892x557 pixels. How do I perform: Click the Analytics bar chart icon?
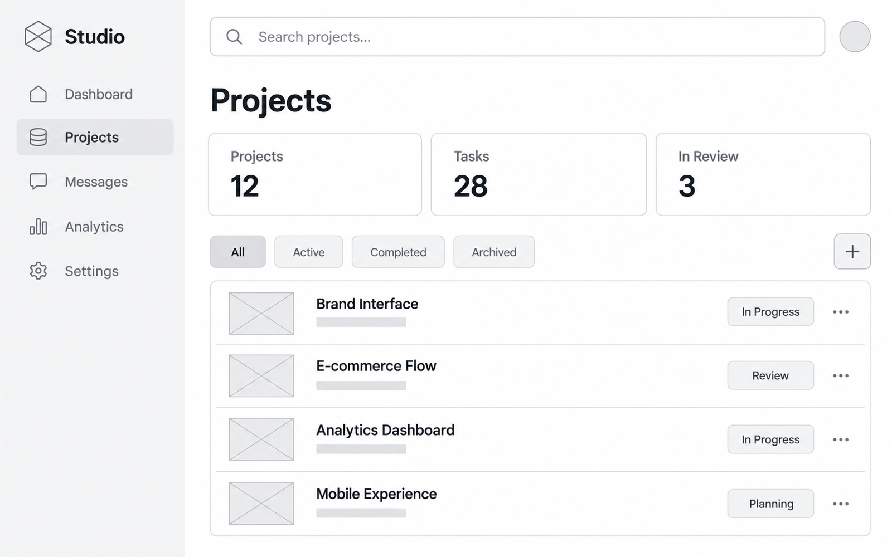tap(38, 227)
